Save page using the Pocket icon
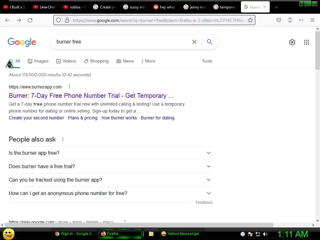Image resolution: width=320 pixels, height=240 pixels. coord(279,20)
